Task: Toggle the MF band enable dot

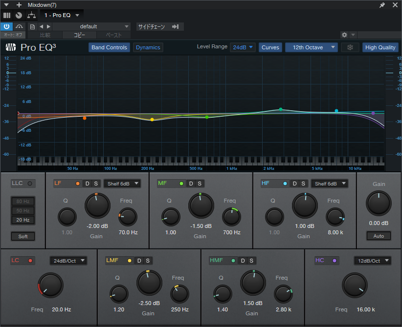Action: click(181, 184)
